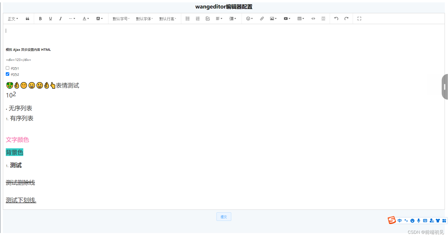Open the 正文 heading style dropdown
This screenshot has height=237, width=448.
[x=13, y=19]
